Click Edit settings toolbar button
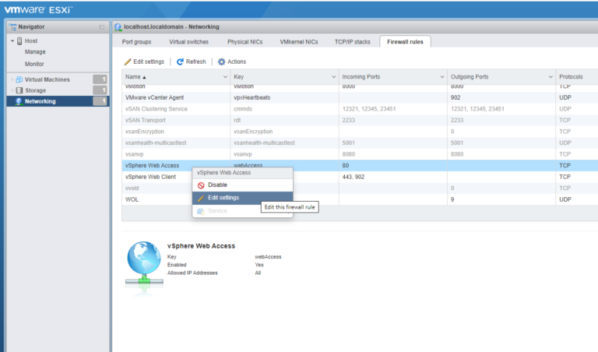 point(145,62)
